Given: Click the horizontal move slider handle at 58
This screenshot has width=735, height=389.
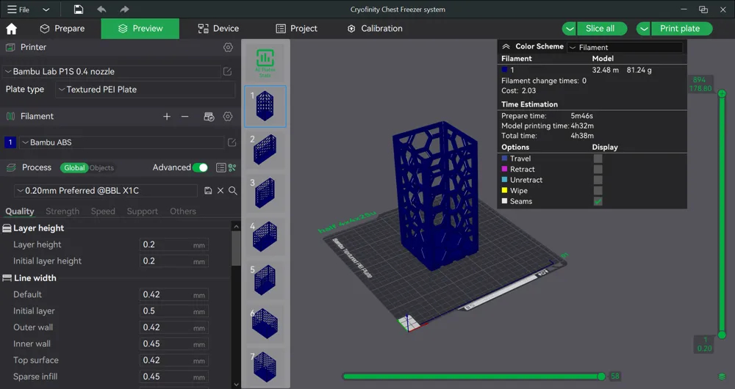Looking at the screenshot, I should pos(601,377).
